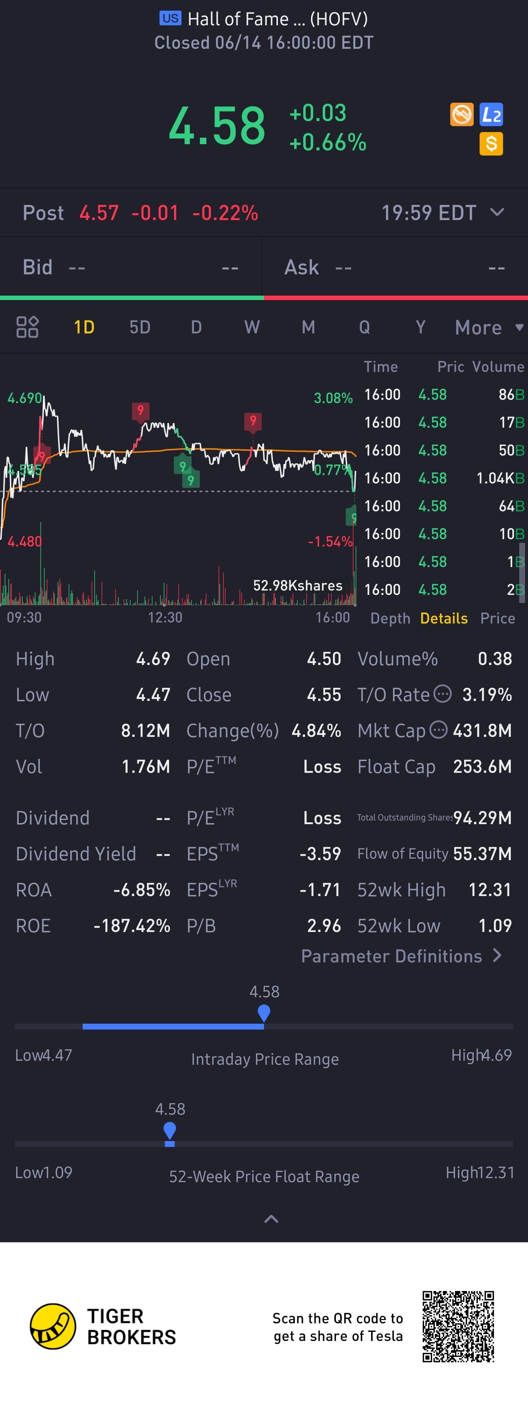Open the More timeframes dropdown
This screenshot has width=528, height=1411.
488,328
